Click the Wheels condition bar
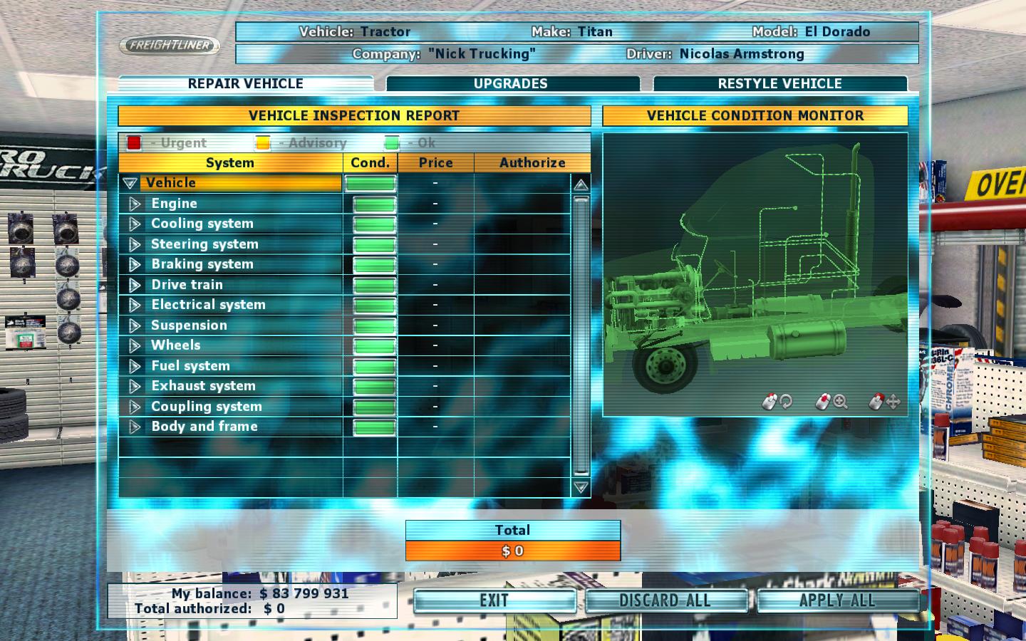The height and width of the screenshot is (641, 1026). [x=375, y=346]
